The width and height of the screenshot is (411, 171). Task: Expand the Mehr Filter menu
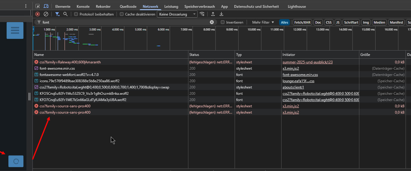click(x=263, y=22)
